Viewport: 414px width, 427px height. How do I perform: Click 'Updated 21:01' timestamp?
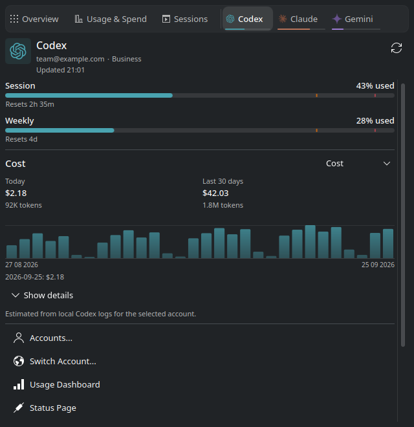point(60,70)
